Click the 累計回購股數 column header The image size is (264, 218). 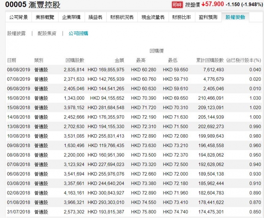point(210,60)
